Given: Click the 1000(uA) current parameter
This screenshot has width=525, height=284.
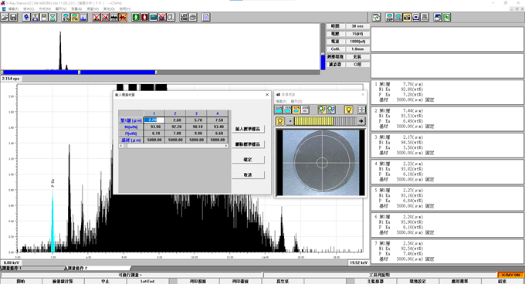Looking at the screenshot, I should [357, 42].
